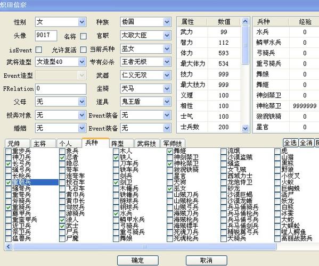The width and height of the screenshot is (319, 266).
Task: Click attribute list scroll-up arrow
Action: (x=246, y=21)
